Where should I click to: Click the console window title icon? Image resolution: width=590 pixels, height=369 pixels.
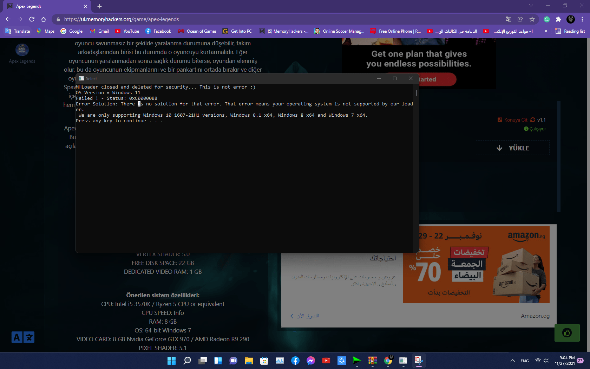pyautogui.click(x=81, y=78)
